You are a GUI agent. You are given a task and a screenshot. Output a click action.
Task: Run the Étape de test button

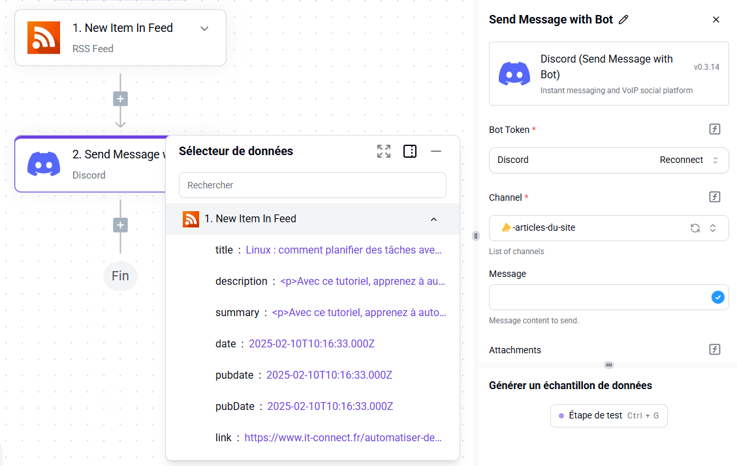[608, 415]
